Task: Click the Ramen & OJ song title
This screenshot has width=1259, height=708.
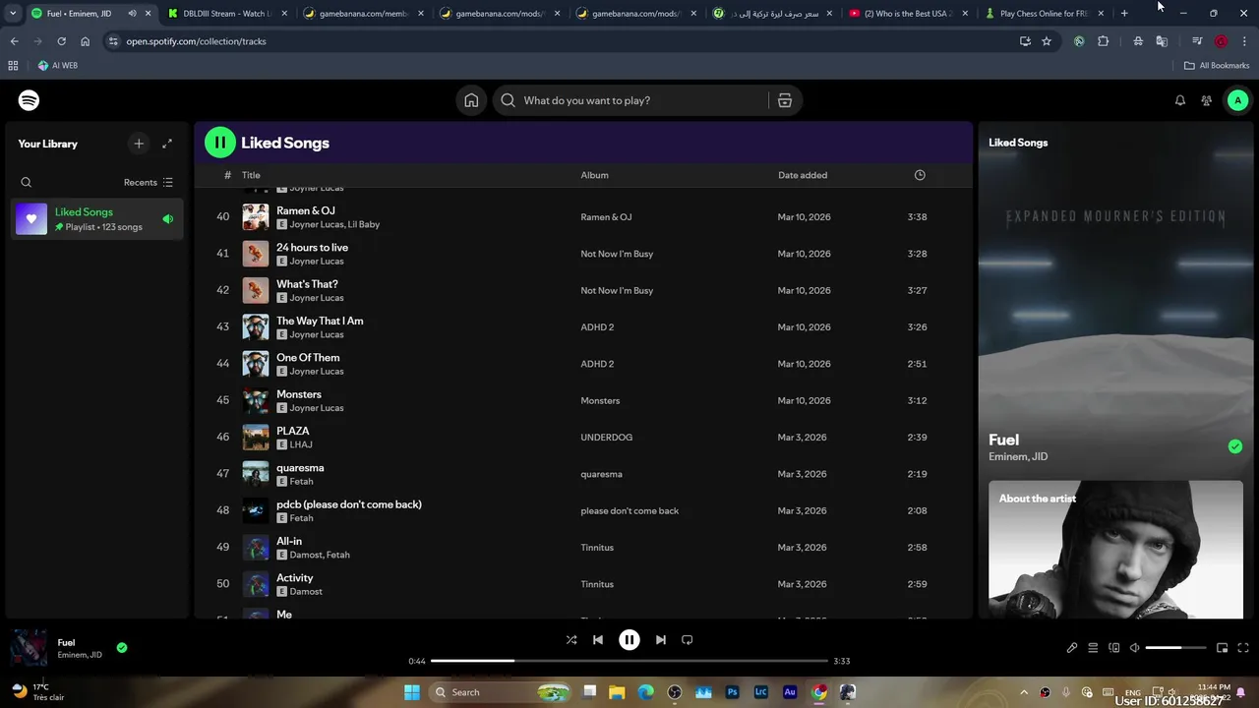Action: [306, 210]
